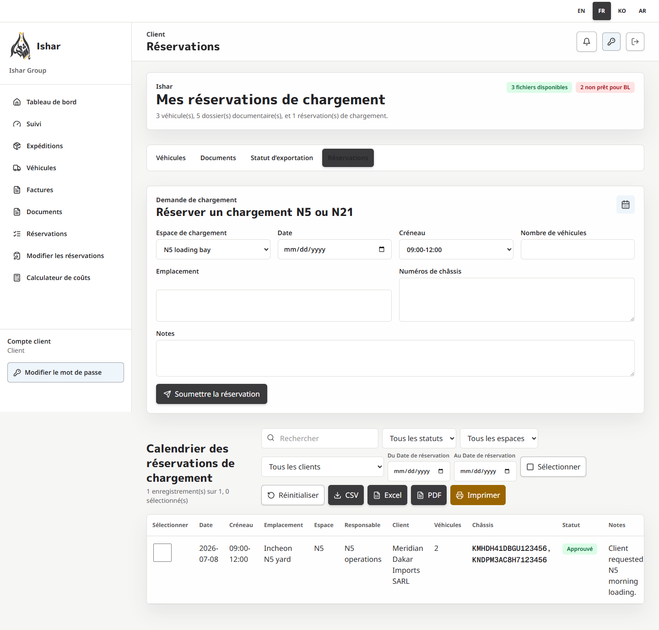Image resolution: width=659 pixels, height=630 pixels.
Task: Open the notifications bell icon
Action: tap(587, 42)
